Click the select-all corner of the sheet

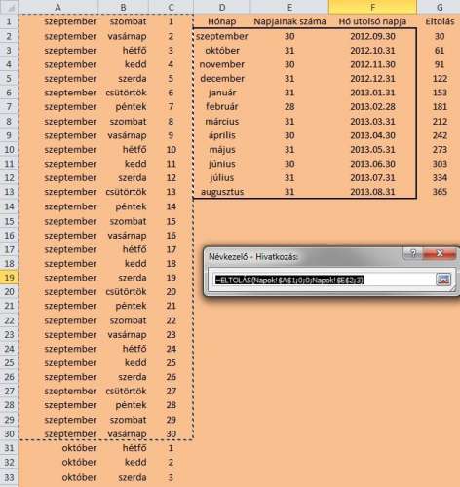coord(9,7)
